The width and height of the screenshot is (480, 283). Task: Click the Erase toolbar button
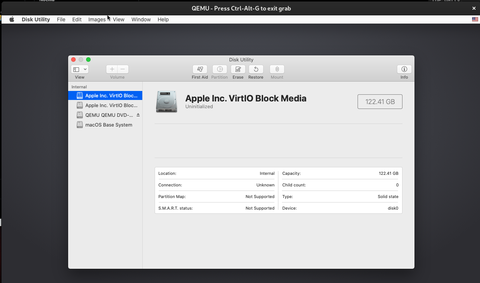point(238,69)
